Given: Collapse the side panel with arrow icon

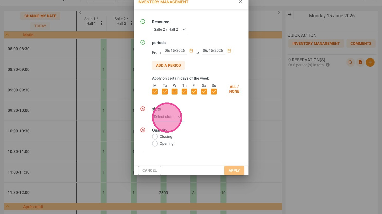Looking at the screenshot, I should click(290, 15).
